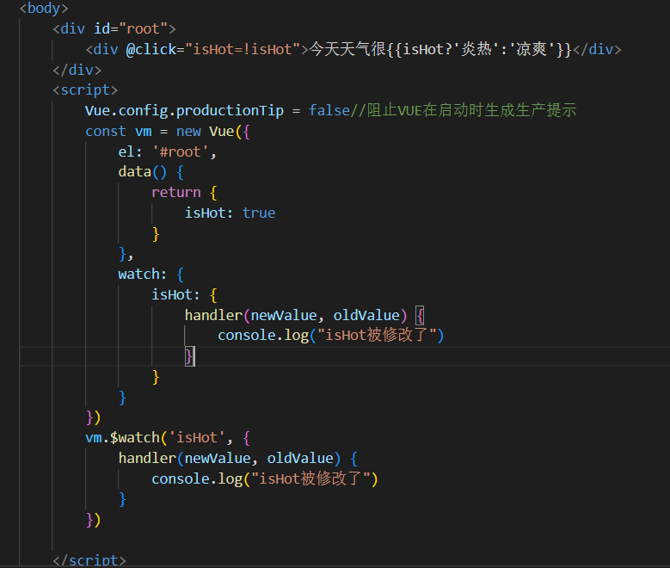Image resolution: width=670 pixels, height=568 pixels.
Task: Click the return keyword
Action: click(x=175, y=192)
